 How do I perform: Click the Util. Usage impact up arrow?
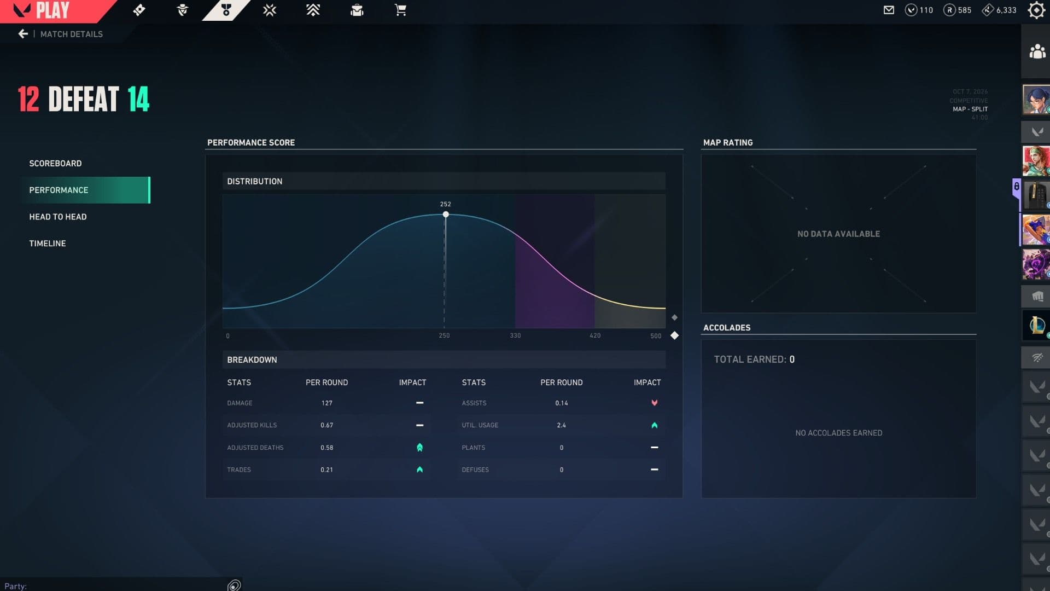pyautogui.click(x=654, y=425)
